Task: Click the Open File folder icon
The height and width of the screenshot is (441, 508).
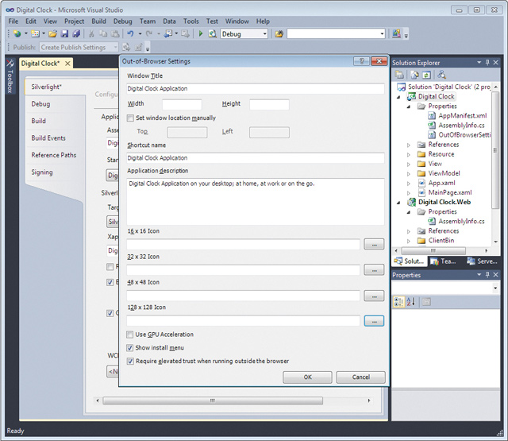Action: 53,33
